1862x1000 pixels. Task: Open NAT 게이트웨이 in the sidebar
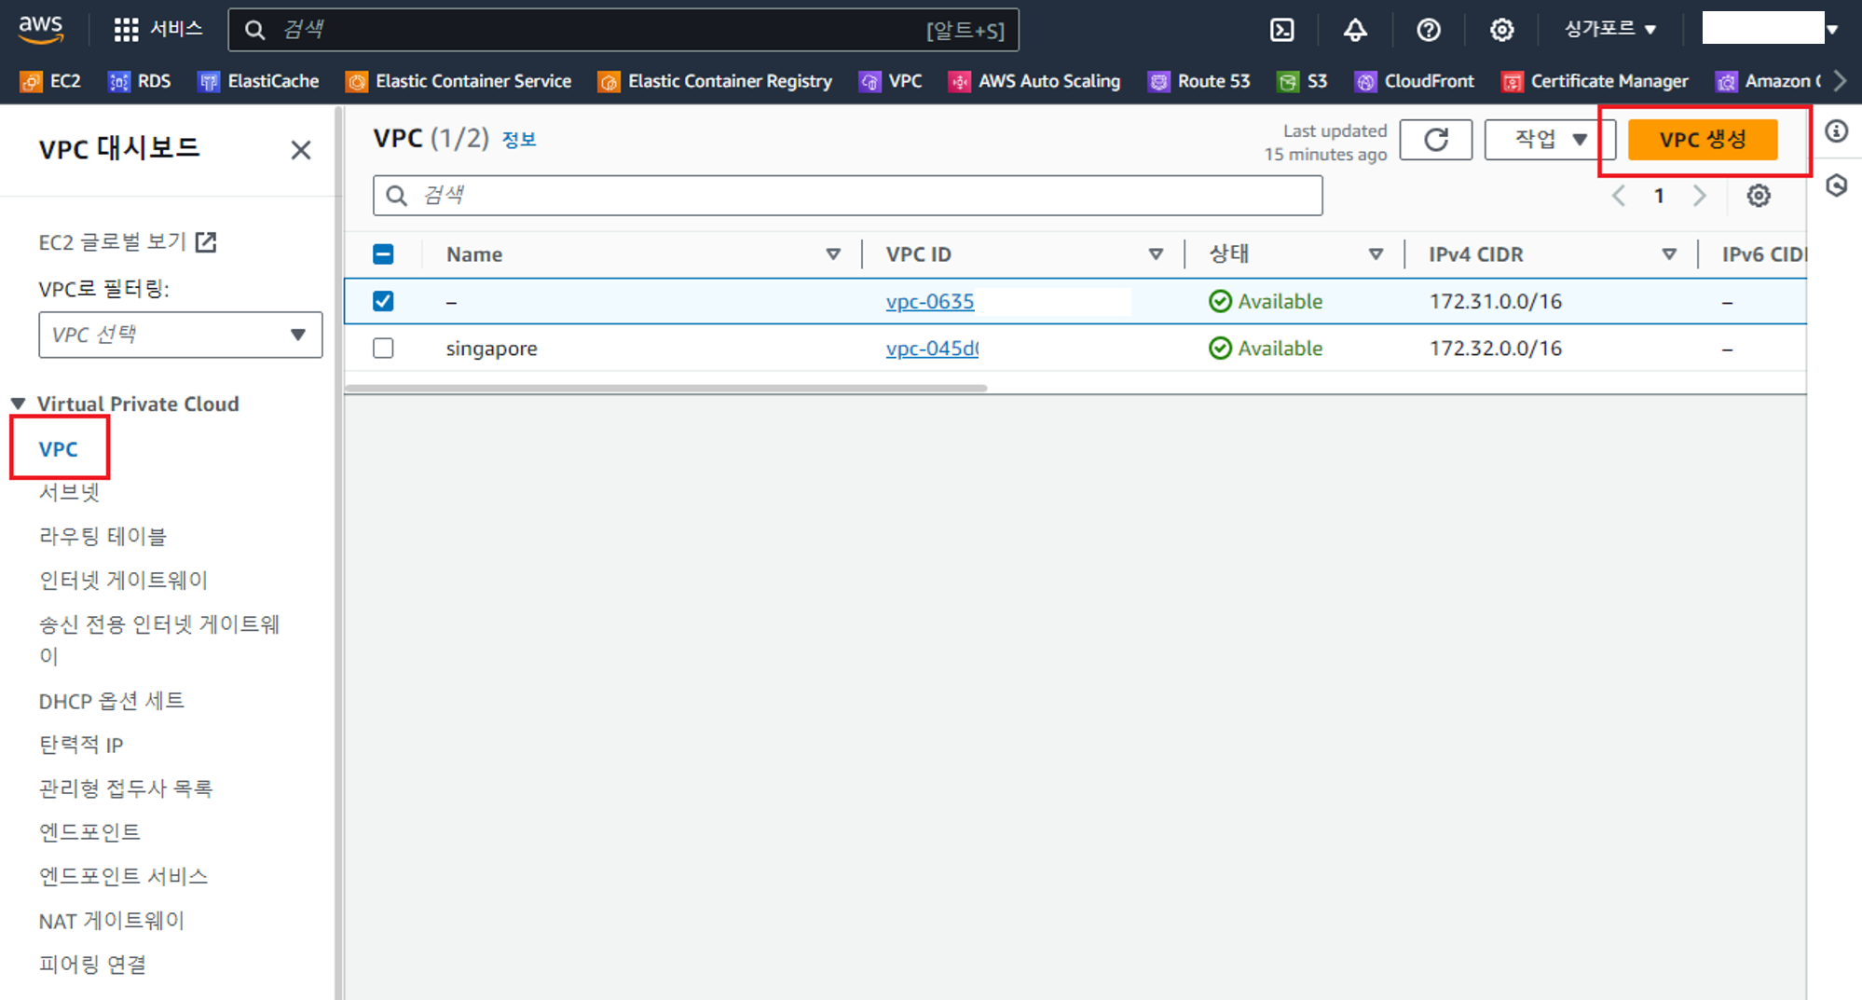pyautogui.click(x=112, y=921)
